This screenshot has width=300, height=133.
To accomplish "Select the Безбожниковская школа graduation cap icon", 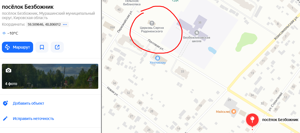I will click(x=197, y=33).
